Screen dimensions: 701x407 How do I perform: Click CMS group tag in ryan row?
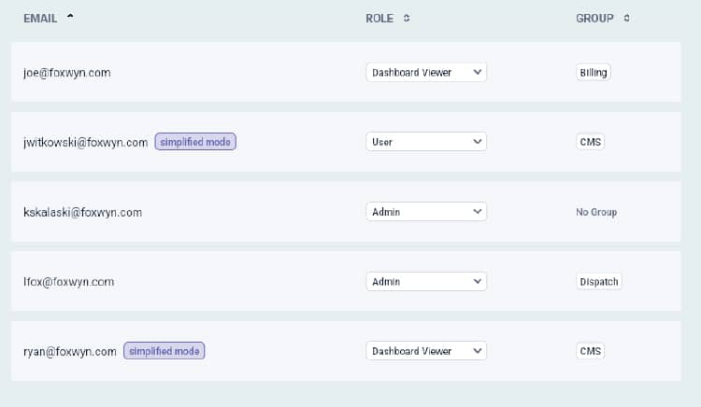coord(590,351)
